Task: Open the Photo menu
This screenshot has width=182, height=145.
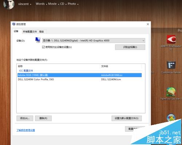Action: 72,4
